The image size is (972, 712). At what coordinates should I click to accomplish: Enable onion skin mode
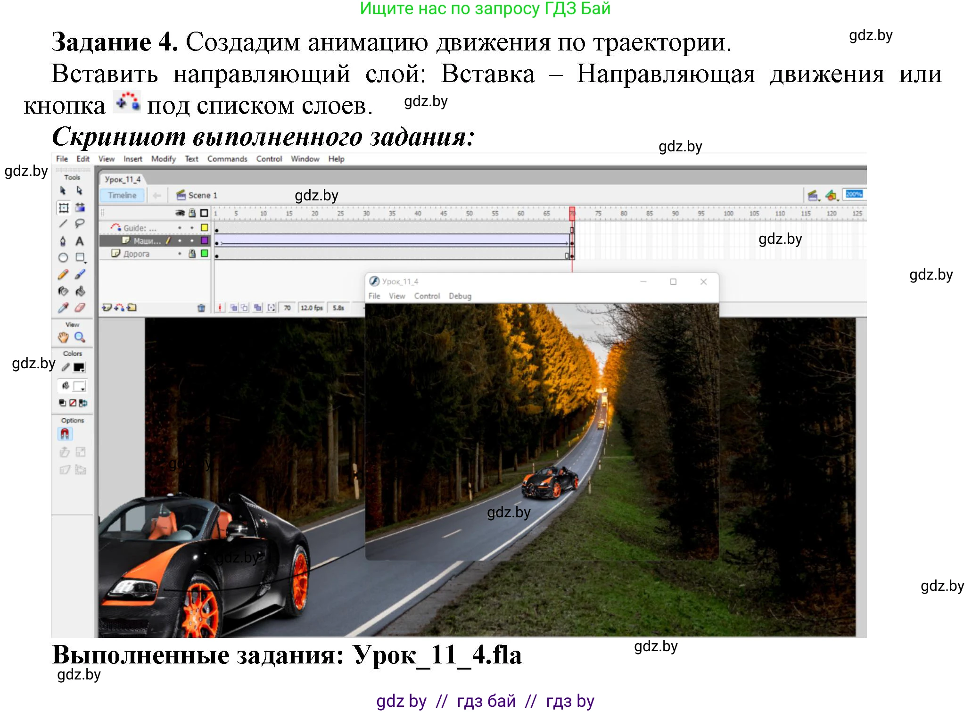(x=233, y=307)
